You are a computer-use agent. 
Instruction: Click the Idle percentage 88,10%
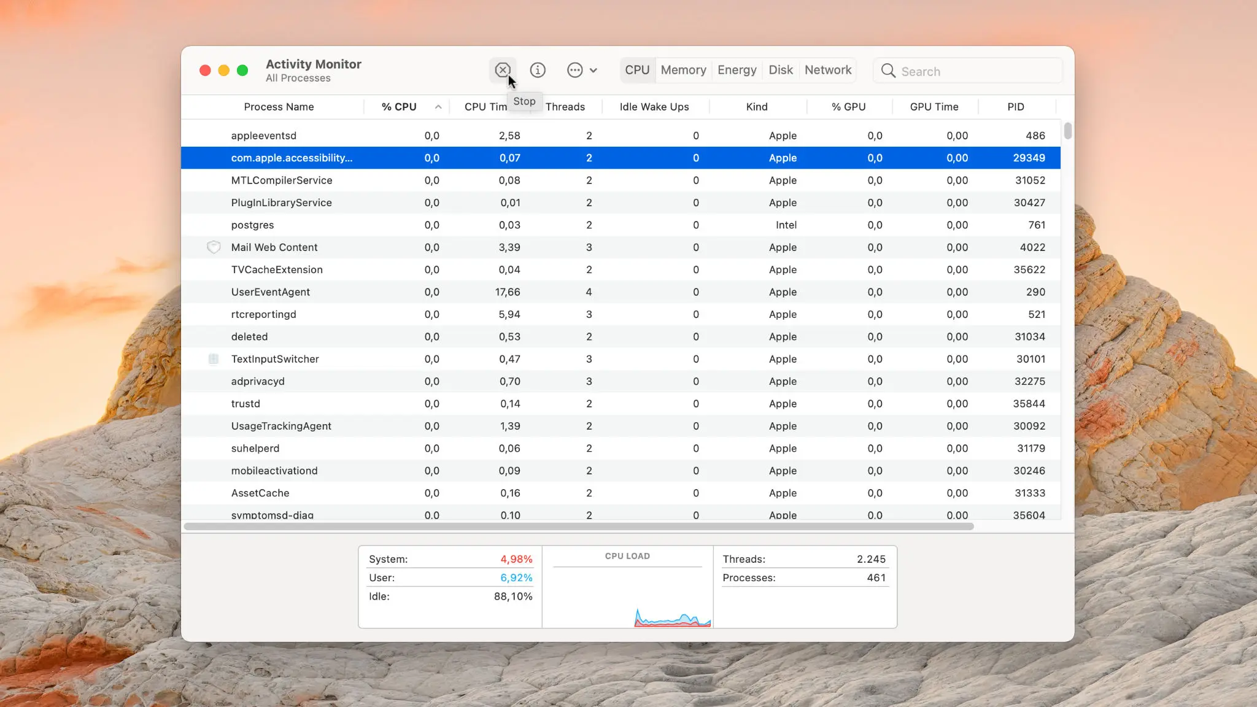point(513,597)
